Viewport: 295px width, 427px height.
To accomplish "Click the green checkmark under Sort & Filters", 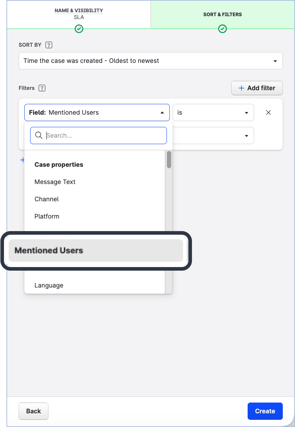I will click(x=223, y=29).
